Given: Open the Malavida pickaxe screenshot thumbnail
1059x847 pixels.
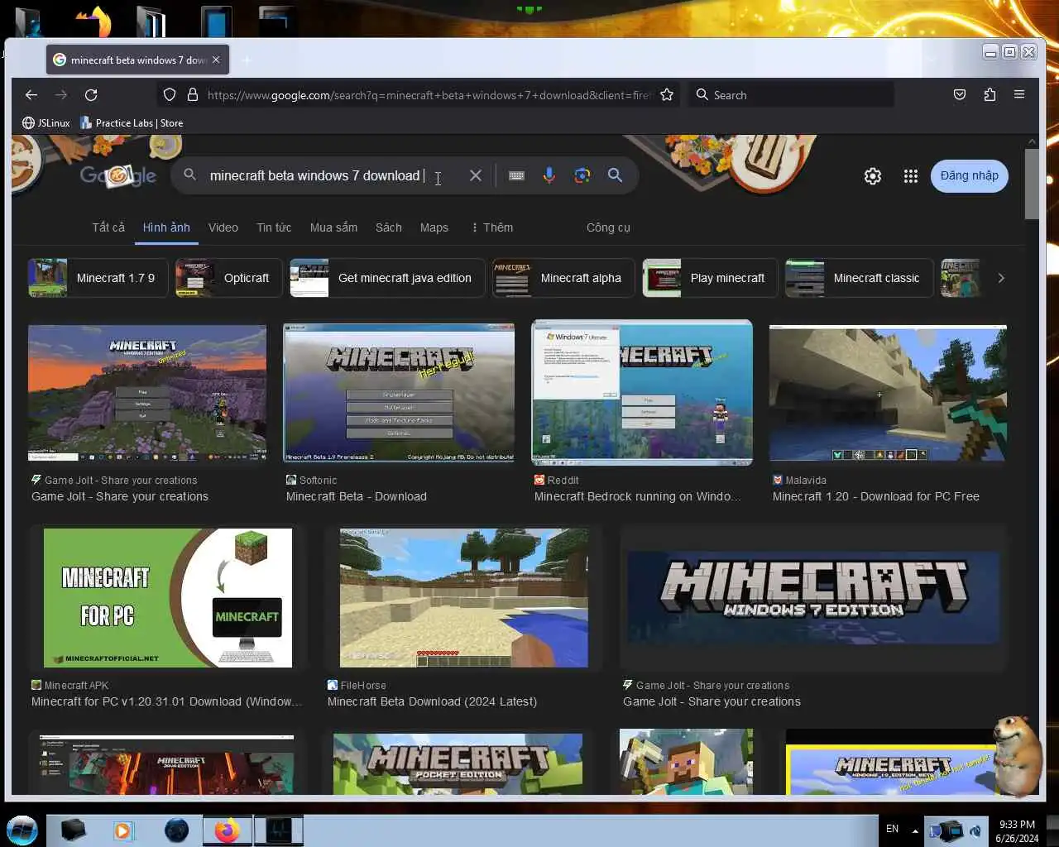Looking at the screenshot, I should click(888, 393).
